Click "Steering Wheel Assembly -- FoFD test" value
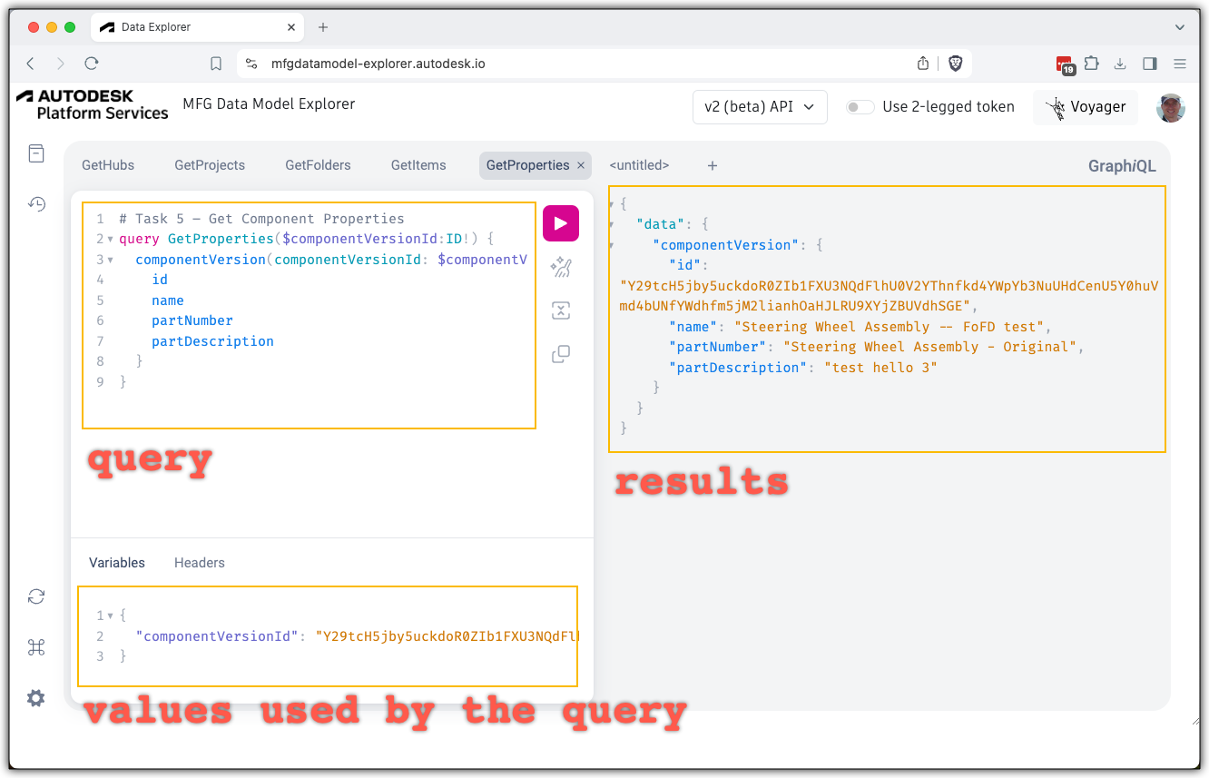Viewport: 1209px width, 778px height. 891,327
